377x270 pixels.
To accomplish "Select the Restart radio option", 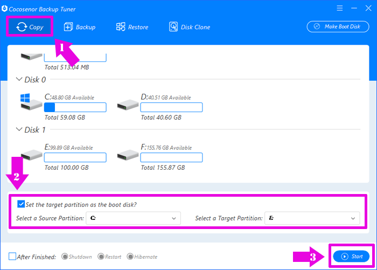I will coord(101,257).
